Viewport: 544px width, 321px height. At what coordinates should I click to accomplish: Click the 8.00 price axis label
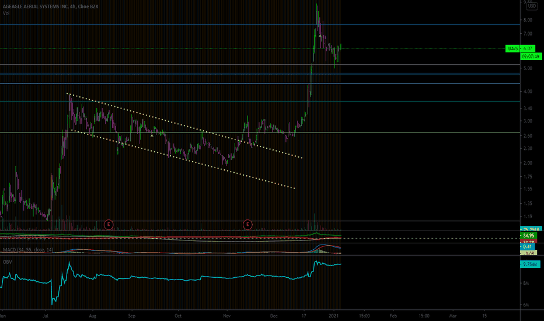pyautogui.click(x=528, y=20)
